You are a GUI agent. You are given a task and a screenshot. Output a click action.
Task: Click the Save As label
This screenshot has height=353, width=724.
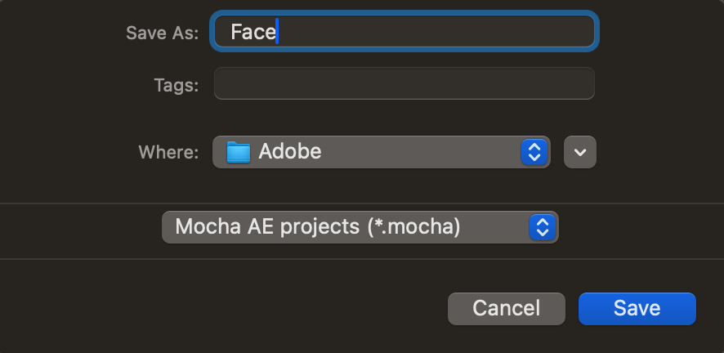point(162,33)
